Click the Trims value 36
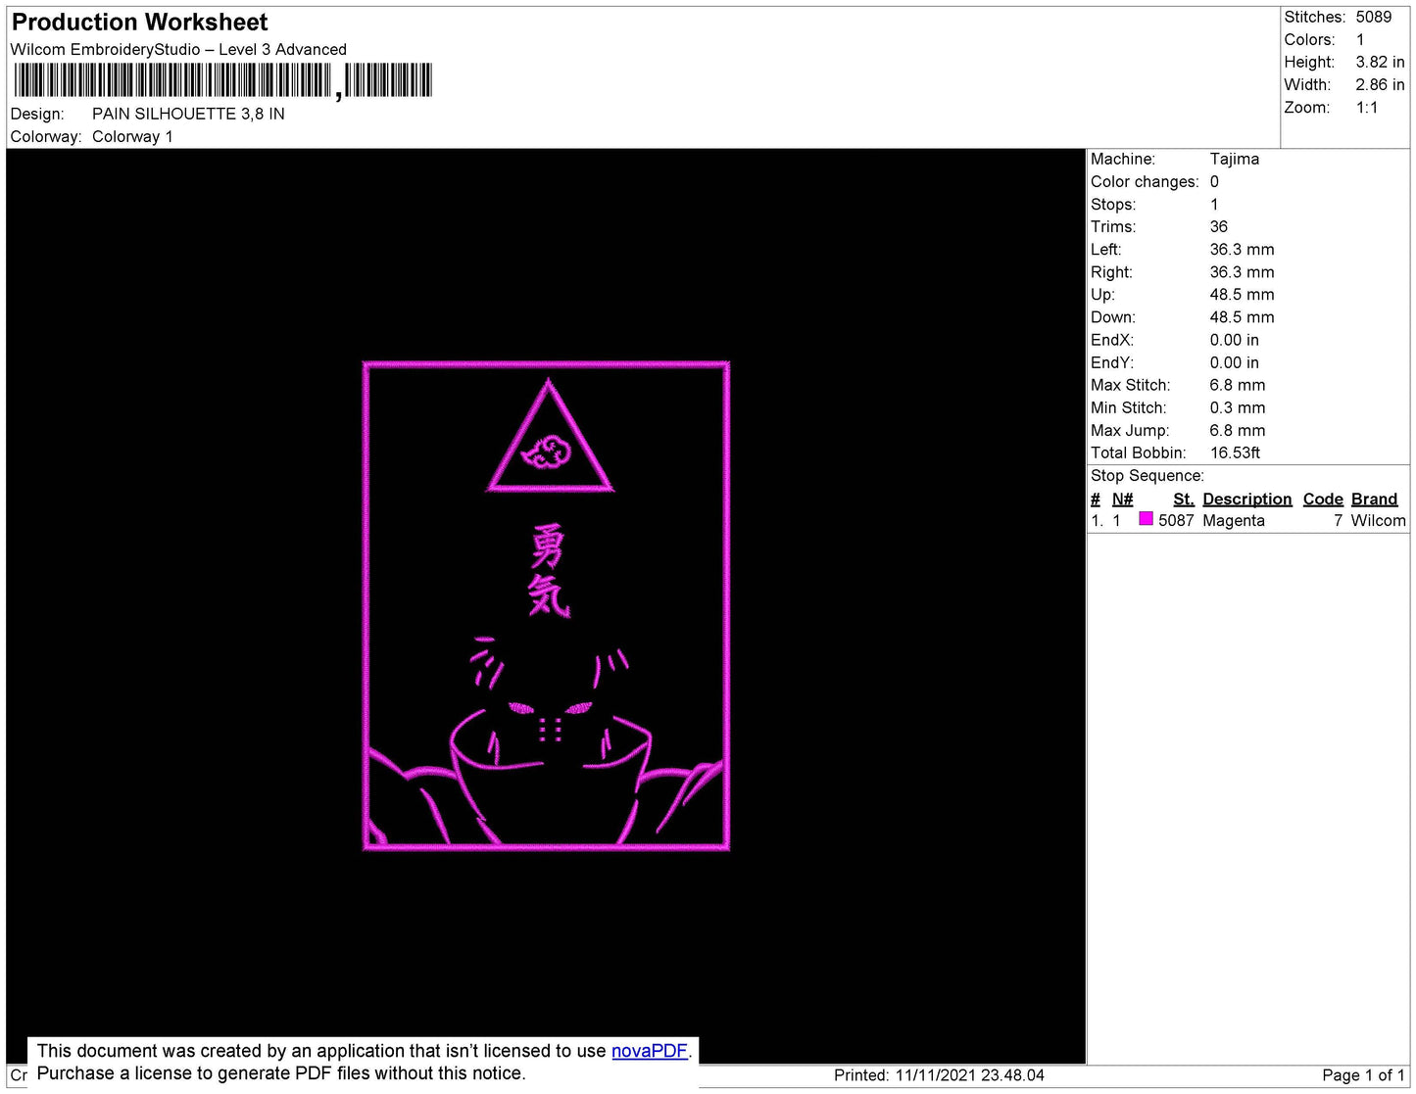Image resolution: width=1416 pixels, height=1094 pixels. [x=1219, y=226]
